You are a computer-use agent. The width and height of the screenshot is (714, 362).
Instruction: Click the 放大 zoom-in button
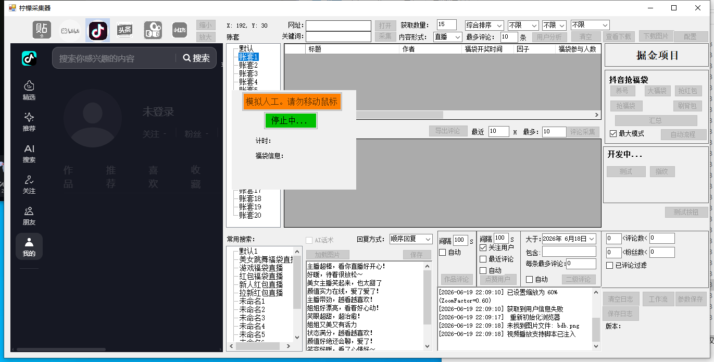(x=205, y=37)
